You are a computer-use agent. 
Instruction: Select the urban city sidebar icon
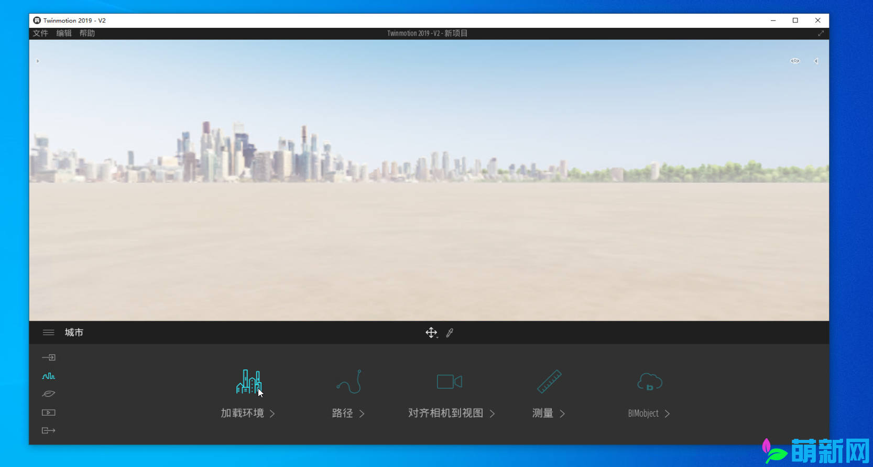point(49,376)
